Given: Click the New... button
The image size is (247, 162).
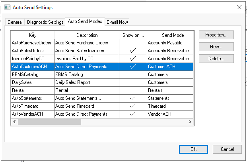Looking at the screenshot, I should (x=216, y=47).
